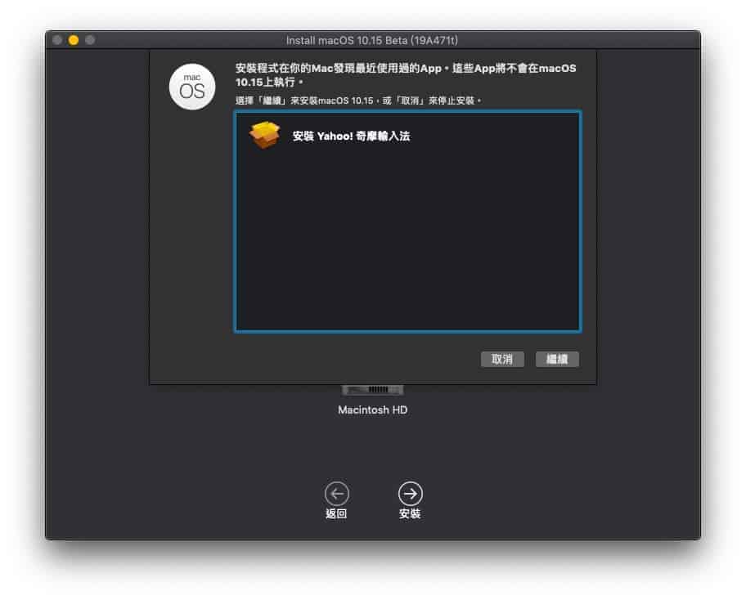Image resolution: width=746 pixels, height=600 pixels.
Task: Click the instruction line mentioning 繼續 and 取消
Action: [x=358, y=101]
